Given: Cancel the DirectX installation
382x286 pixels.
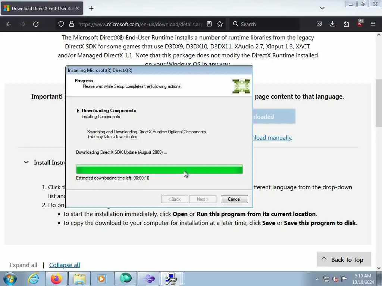Looking at the screenshot, I should pyautogui.click(x=234, y=199).
